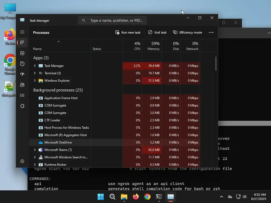Click Run new task button
This screenshot has width=271, height=203.
(128, 33)
